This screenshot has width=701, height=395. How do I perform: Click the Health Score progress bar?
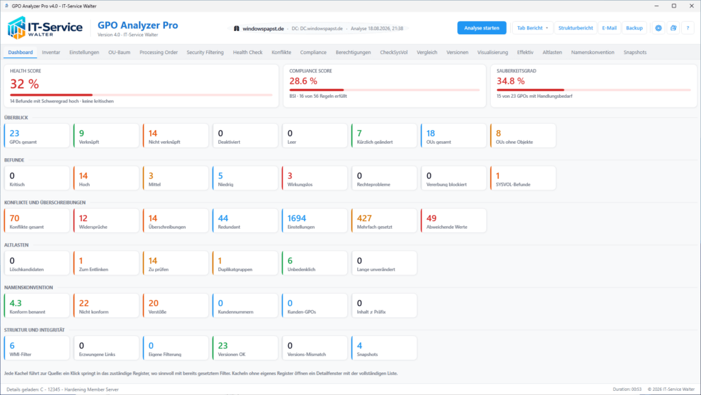click(x=141, y=94)
